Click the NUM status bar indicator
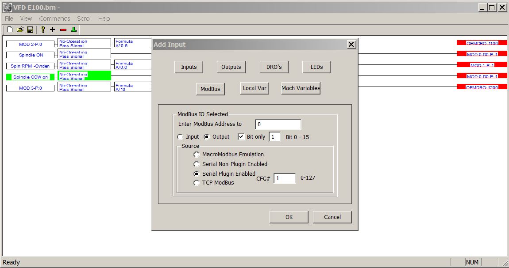Viewport: 509px width, 268px height. coord(472,263)
